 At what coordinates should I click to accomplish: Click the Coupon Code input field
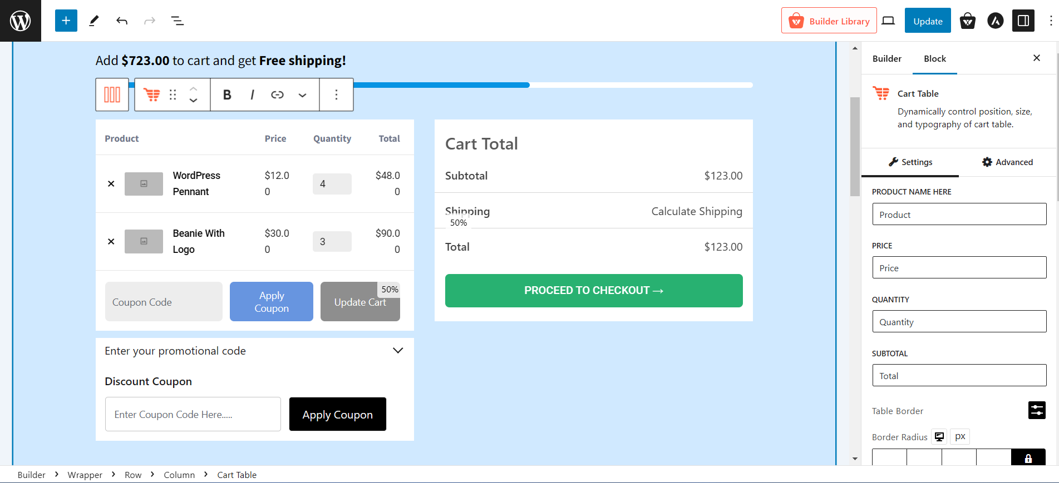pyautogui.click(x=164, y=302)
